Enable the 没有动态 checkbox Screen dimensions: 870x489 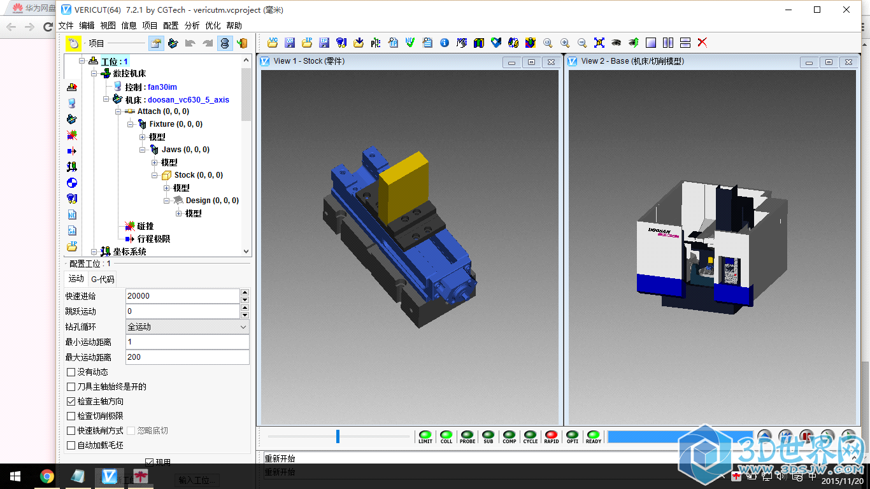tap(71, 372)
